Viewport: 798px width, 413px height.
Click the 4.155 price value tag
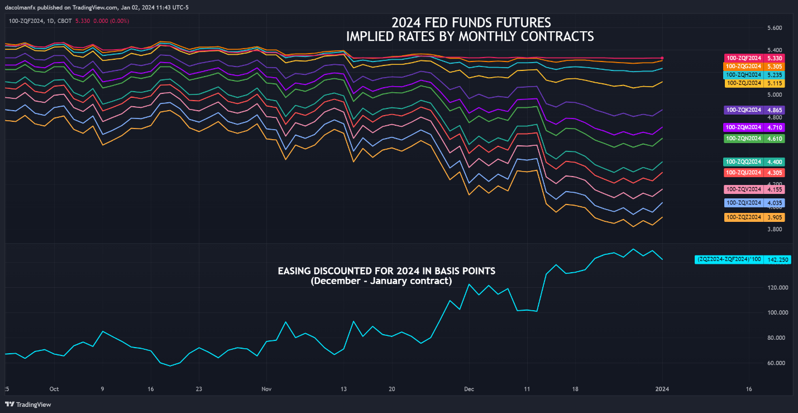(775, 189)
